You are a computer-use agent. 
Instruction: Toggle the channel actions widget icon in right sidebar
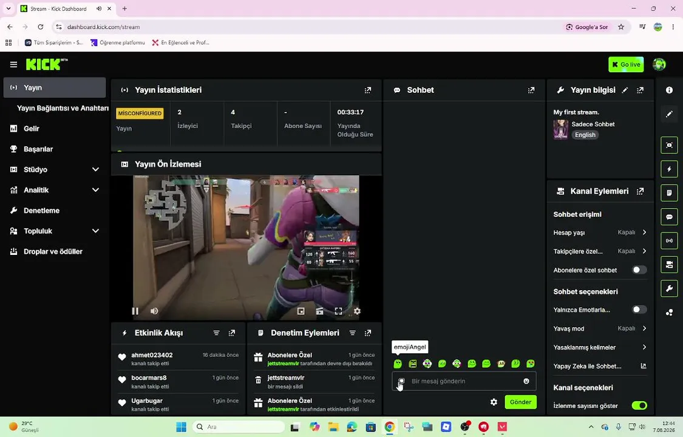point(669,265)
